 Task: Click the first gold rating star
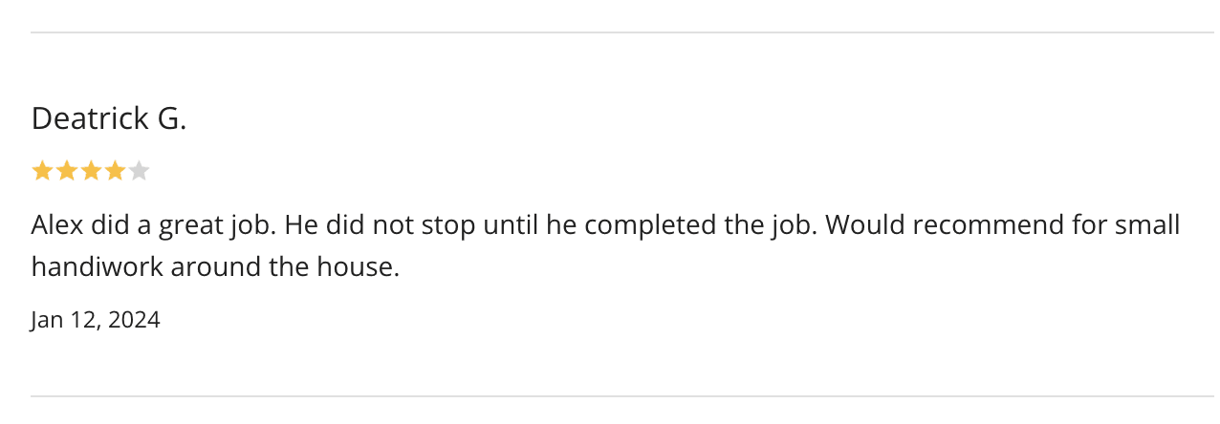tap(42, 171)
